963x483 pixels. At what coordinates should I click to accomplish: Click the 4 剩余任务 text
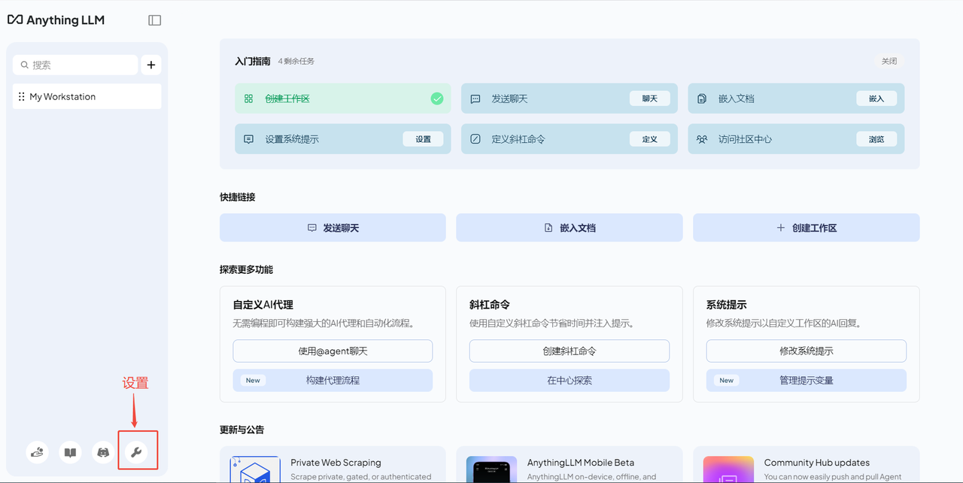296,61
